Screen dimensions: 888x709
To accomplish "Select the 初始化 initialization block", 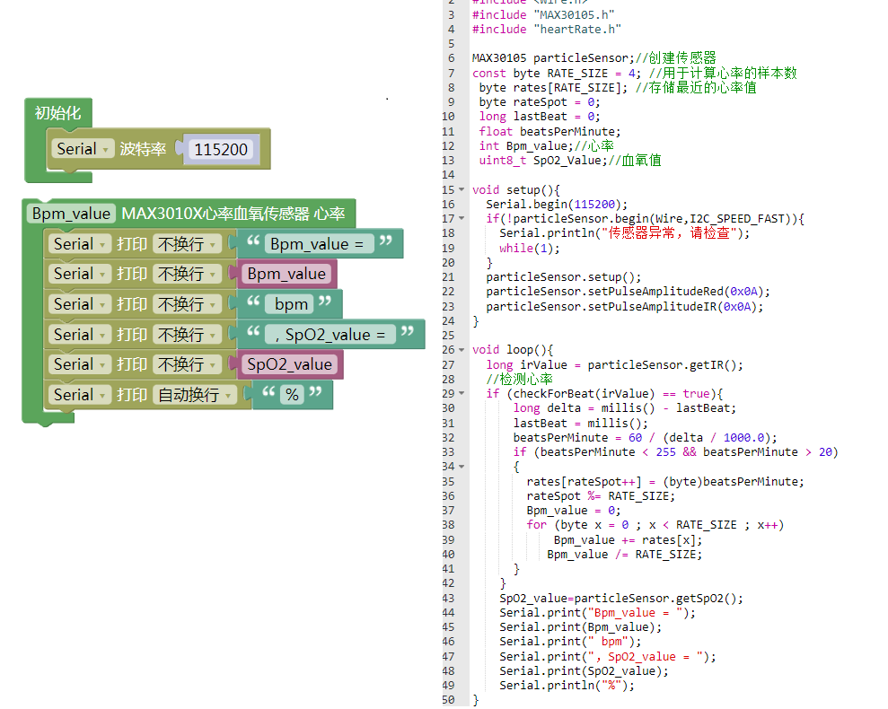I will tap(57, 113).
